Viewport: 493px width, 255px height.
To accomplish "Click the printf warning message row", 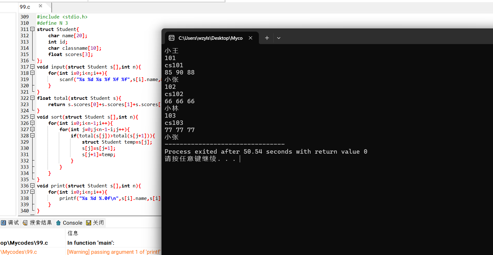I will point(114,252).
